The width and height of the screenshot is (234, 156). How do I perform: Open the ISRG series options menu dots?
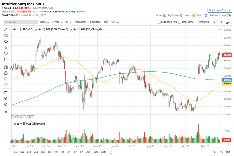pyautogui.click(x=18, y=29)
